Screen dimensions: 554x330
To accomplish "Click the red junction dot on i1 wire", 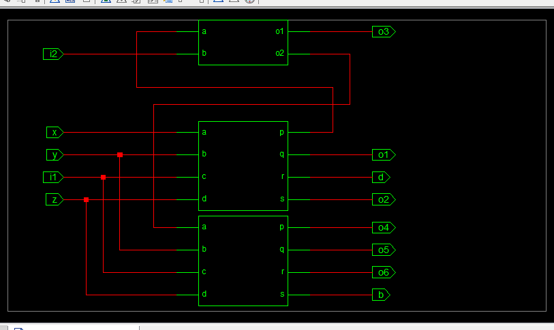I will [104, 178].
